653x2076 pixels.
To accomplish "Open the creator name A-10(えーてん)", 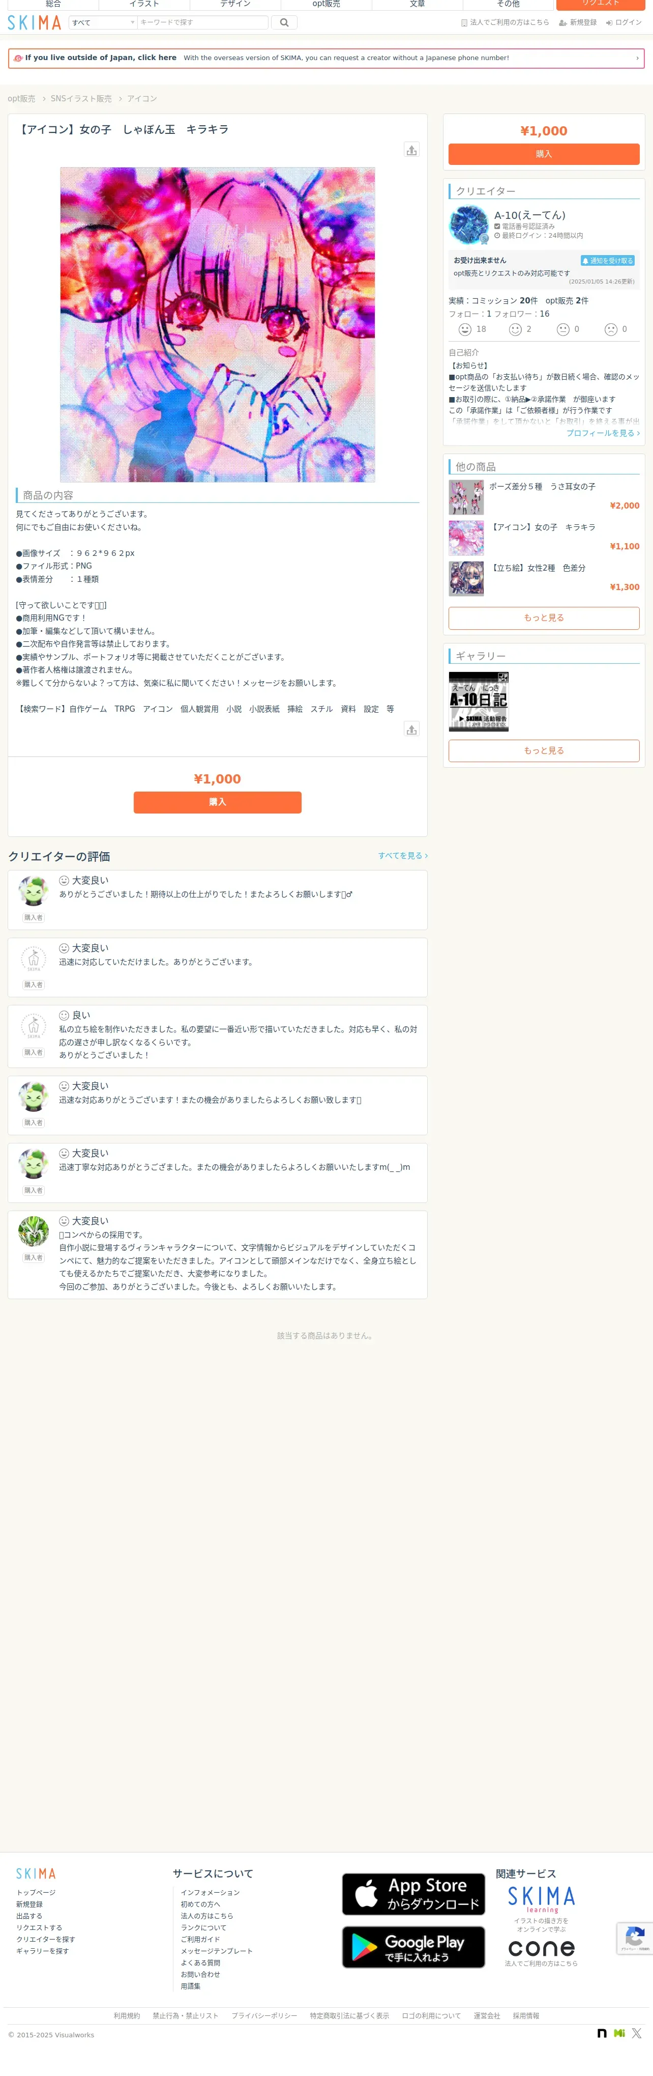I will click(530, 215).
